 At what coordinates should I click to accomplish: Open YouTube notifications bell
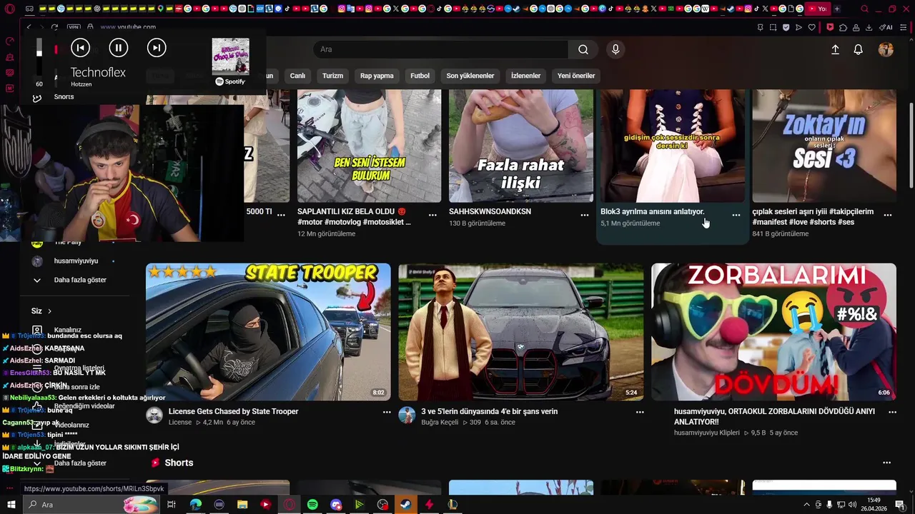[859, 49]
